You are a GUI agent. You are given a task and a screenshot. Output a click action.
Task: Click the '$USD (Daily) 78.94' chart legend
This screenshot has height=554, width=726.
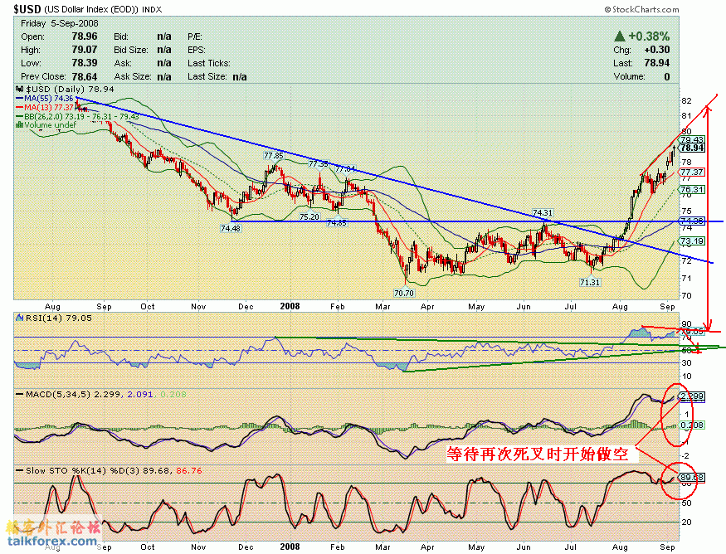(x=70, y=89)
